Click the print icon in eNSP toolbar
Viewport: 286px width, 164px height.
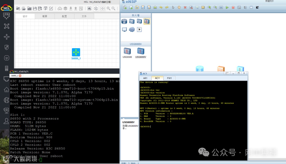point(155,7)
